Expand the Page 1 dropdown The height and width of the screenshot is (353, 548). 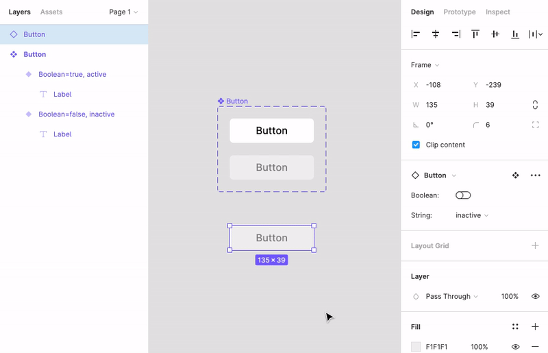pyautogui.click(x=123, y=12)
